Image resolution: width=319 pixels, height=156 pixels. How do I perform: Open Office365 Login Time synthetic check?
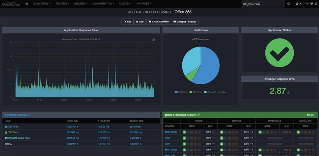coord(18,138)
